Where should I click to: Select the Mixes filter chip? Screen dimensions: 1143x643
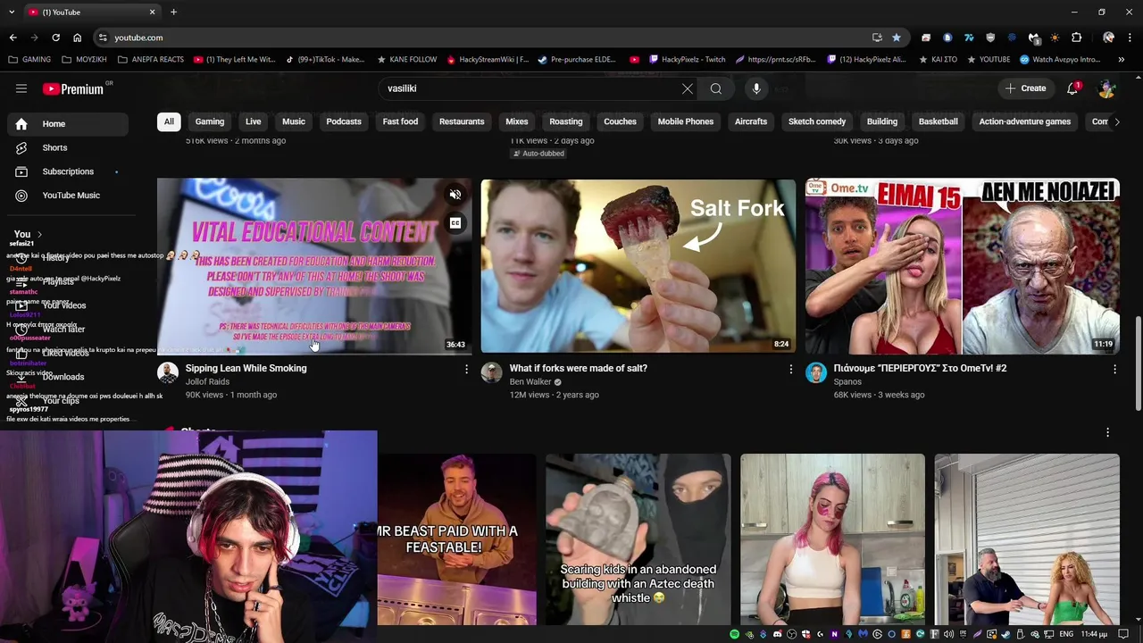517,121
